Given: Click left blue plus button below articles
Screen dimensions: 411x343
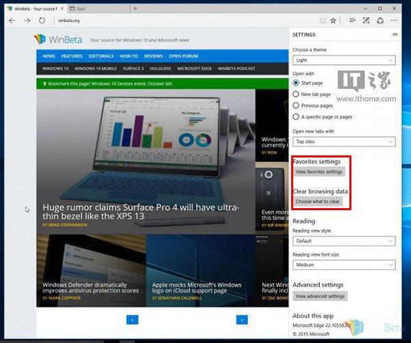Looking at the screenshot, I should 132,320.
